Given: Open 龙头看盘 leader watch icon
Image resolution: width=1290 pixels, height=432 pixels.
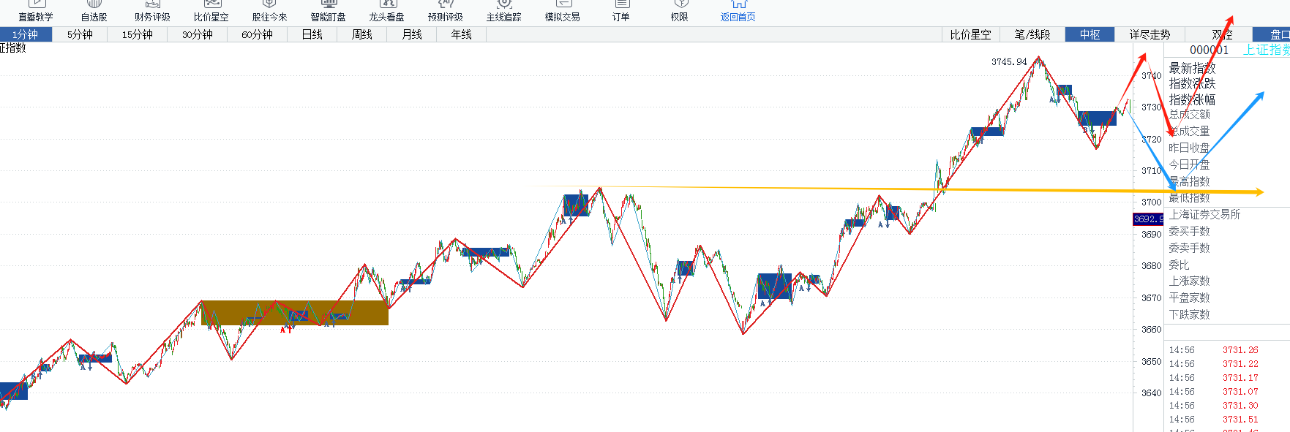Looking at the screenshot, I should [386, 10].
